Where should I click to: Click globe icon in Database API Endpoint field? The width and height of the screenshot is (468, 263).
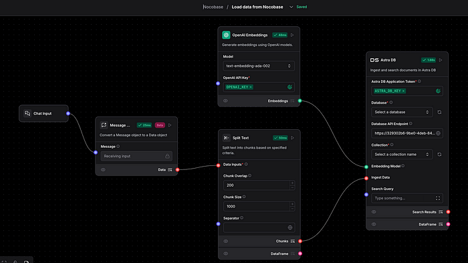click(438, 133)
